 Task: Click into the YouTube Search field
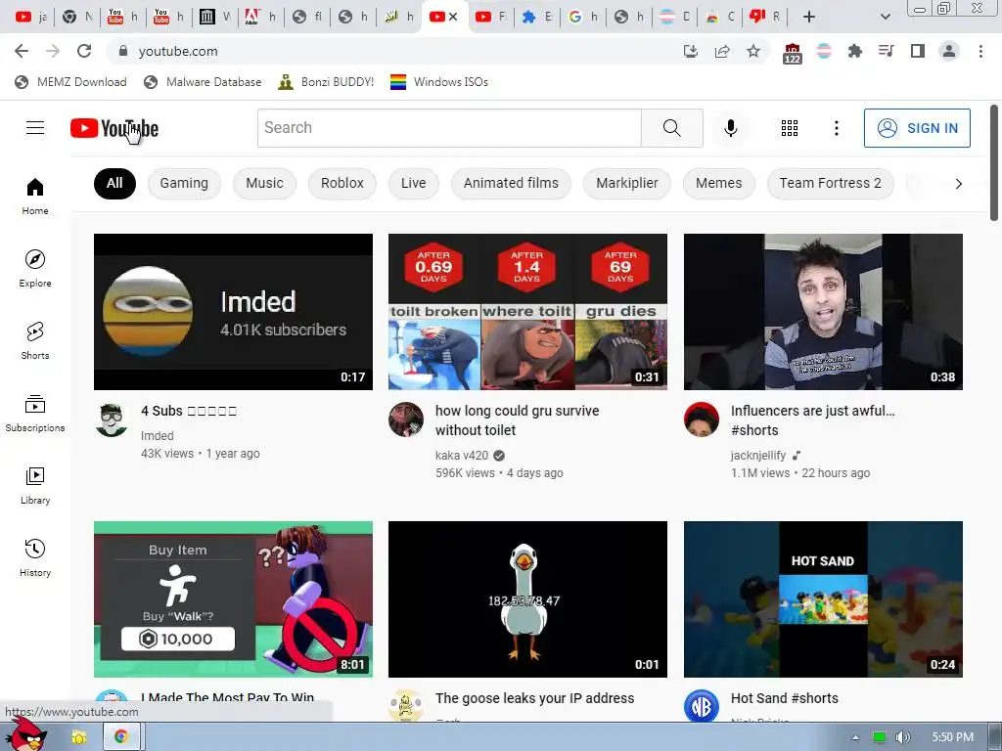tap(449, 128)
